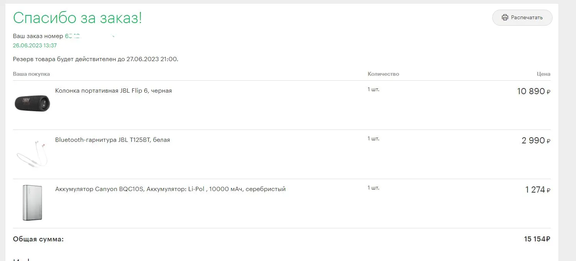Image resolution: width=576 pixels, height=261 pixels.
Task: Click the JBL Flip 6 speaker thumbnail
Action: (32, 103)
